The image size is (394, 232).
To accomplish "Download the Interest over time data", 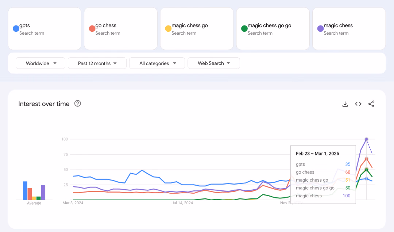I will tap(345, 104).
